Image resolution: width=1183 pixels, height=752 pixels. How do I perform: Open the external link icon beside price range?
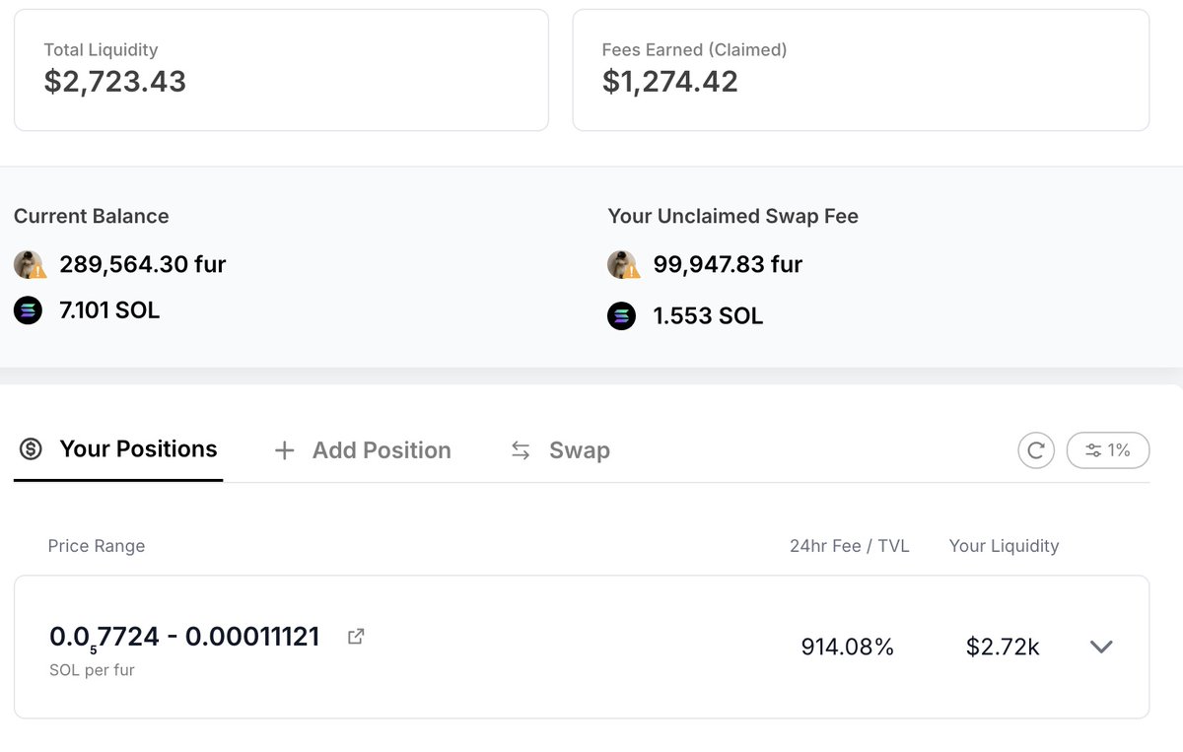pos(356,637)
